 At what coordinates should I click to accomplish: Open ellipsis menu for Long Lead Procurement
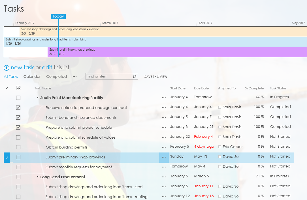coord(164,177)
